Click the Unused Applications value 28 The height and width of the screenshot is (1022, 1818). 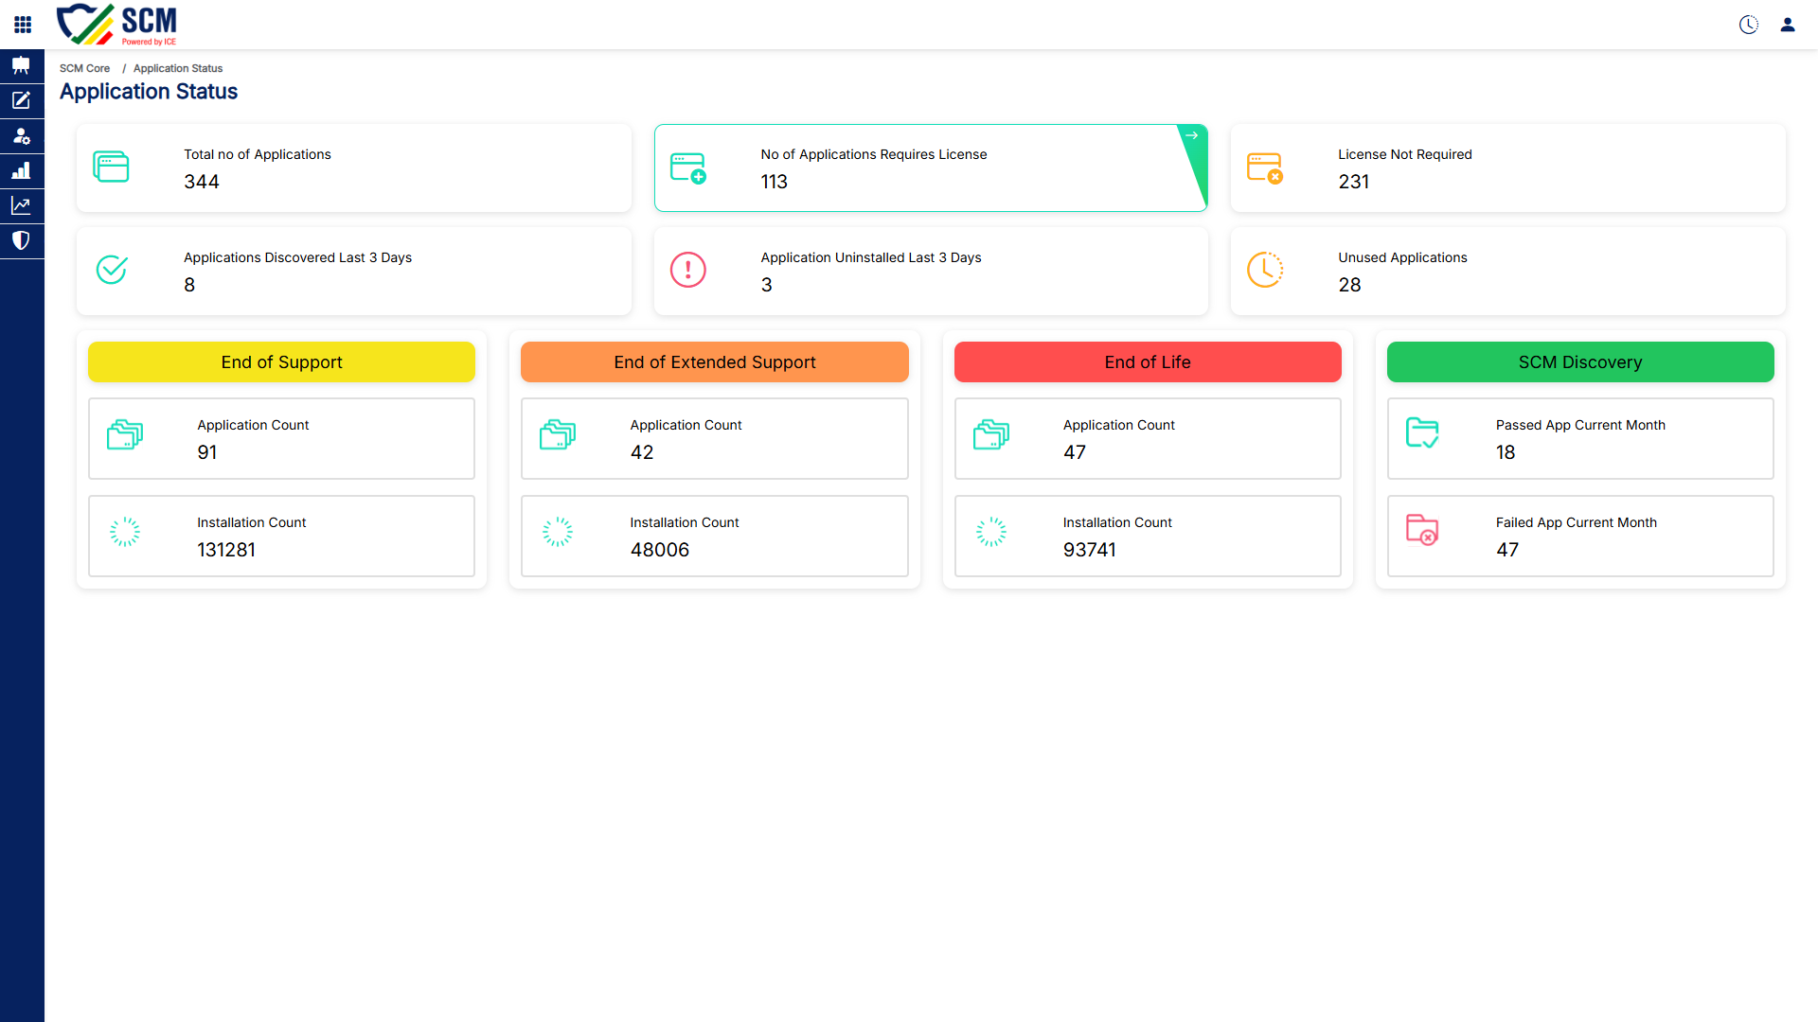tap(1349, 285)
